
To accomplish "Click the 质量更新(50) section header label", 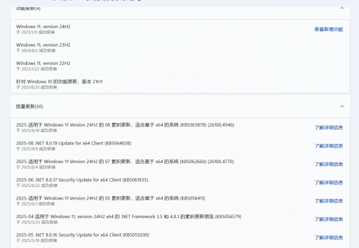I will click(29, 106).
